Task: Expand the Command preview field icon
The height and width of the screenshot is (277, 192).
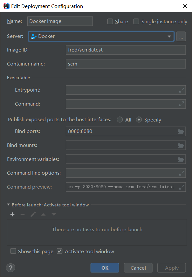Action: [x=182, y=187]
